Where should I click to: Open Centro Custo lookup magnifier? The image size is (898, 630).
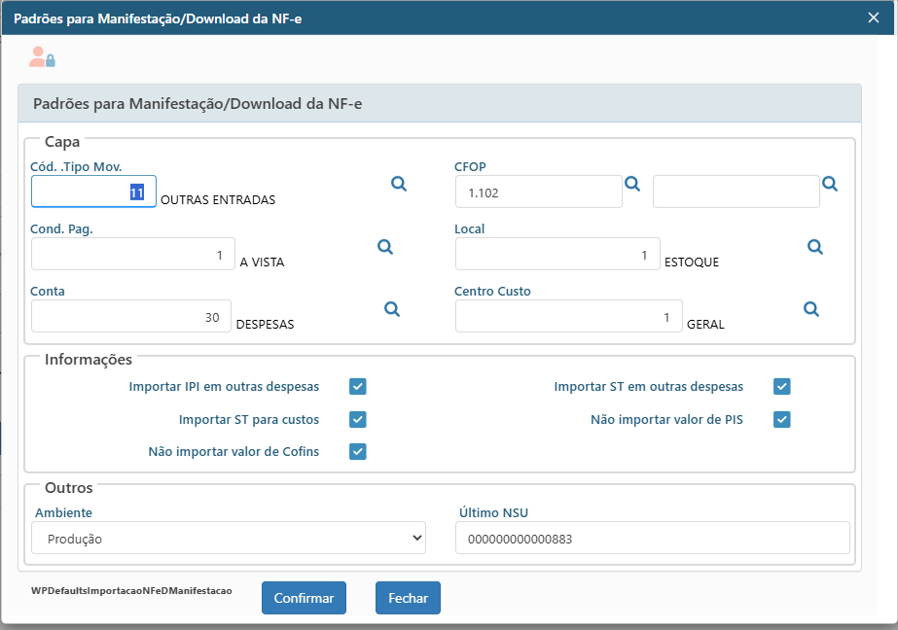tap(811, 309)
